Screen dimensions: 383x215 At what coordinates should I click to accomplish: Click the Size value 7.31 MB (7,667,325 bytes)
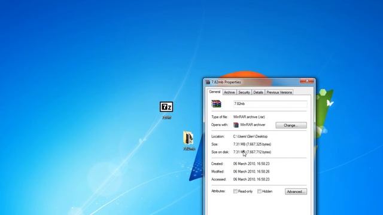[x=252, y=145]
